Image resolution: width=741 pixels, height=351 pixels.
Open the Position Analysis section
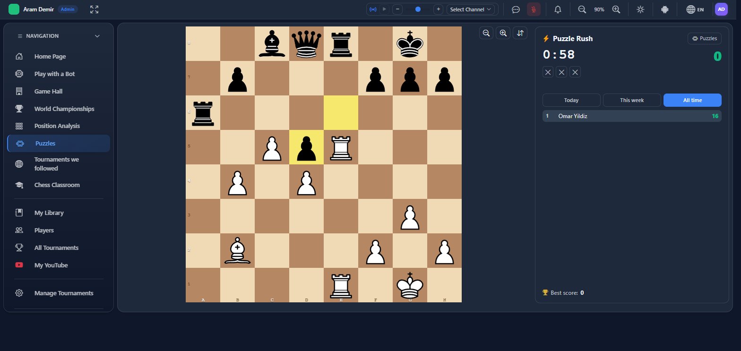[59, 126]
